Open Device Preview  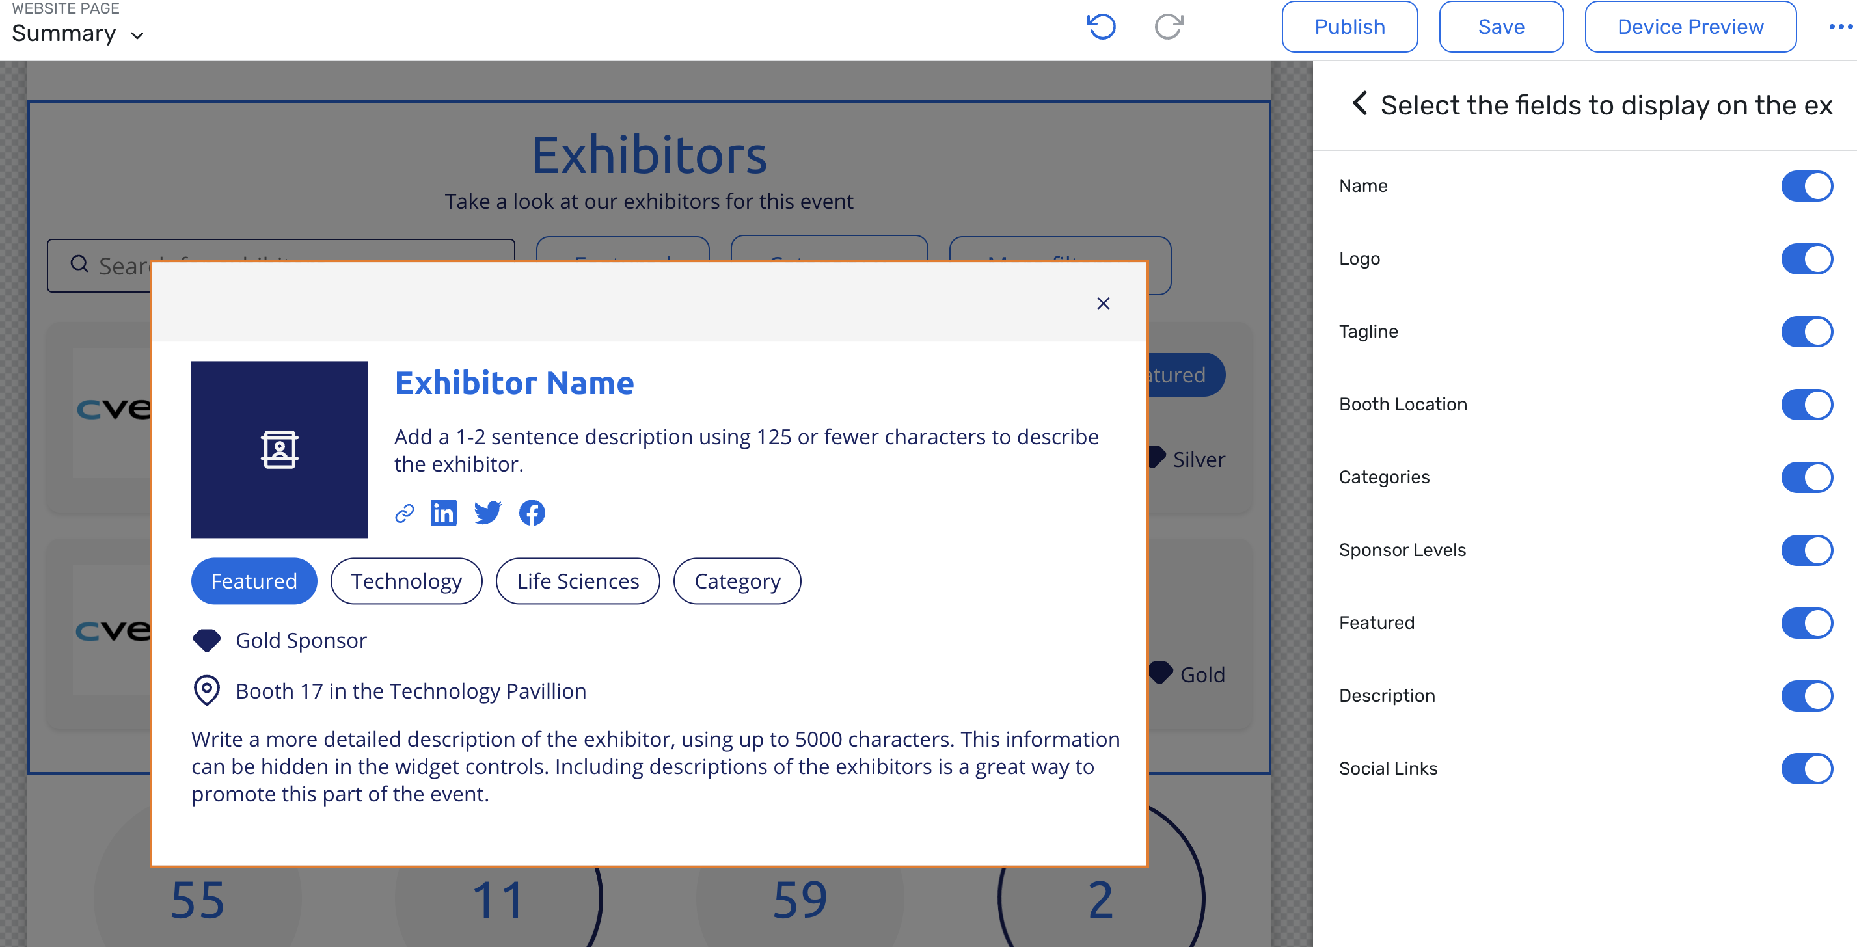pyautogui.click(x=1690, y=27)
